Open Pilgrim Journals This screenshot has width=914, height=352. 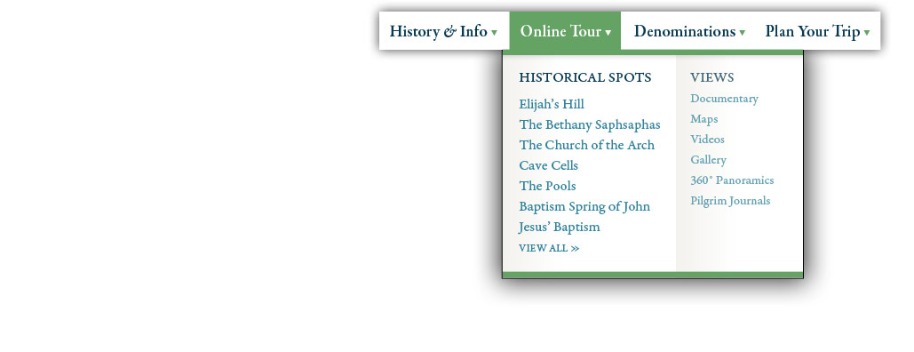pos(730,201)
